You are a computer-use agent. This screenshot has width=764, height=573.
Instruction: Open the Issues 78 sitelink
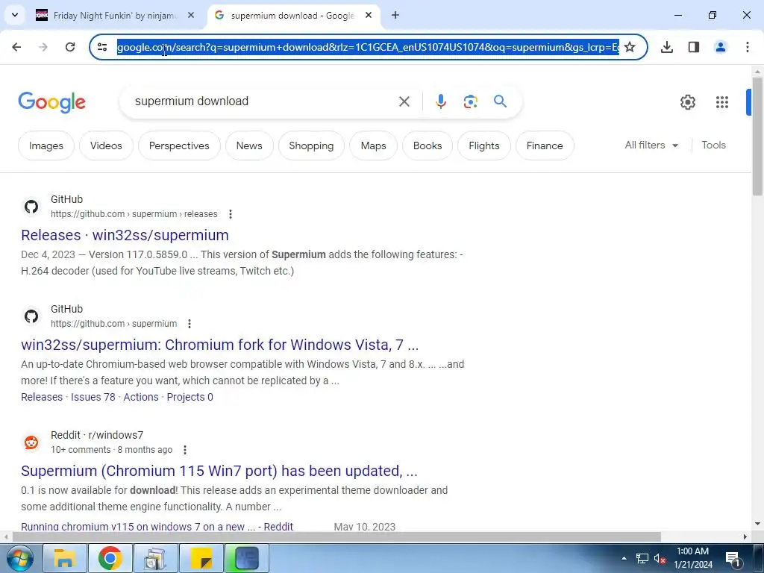(93, 397)
